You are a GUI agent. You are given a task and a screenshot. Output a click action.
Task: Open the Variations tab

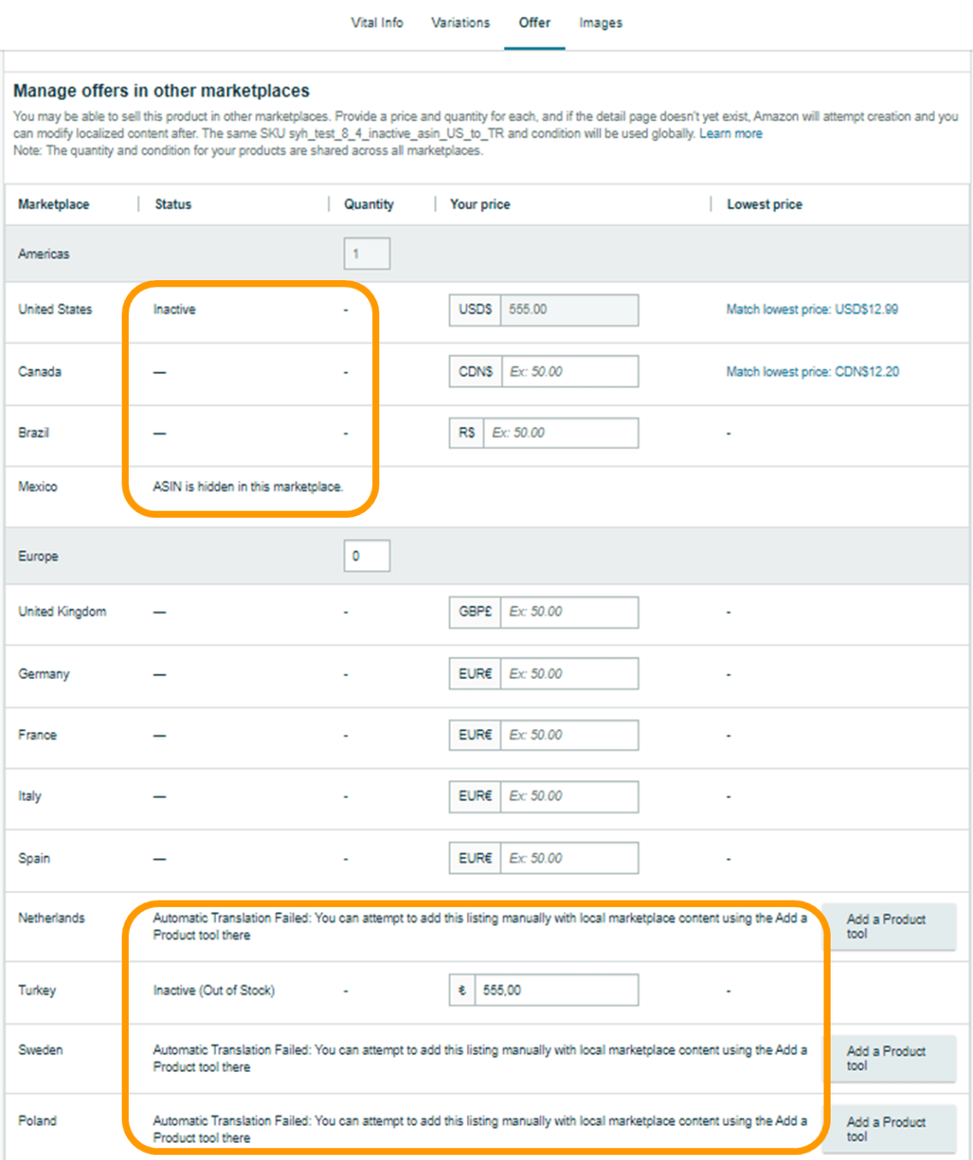click(460, 23)
